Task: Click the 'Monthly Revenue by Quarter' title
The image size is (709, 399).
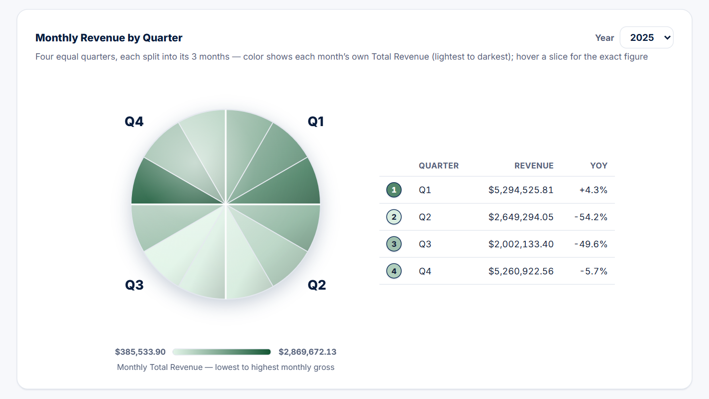Action: tap(109, 37)
